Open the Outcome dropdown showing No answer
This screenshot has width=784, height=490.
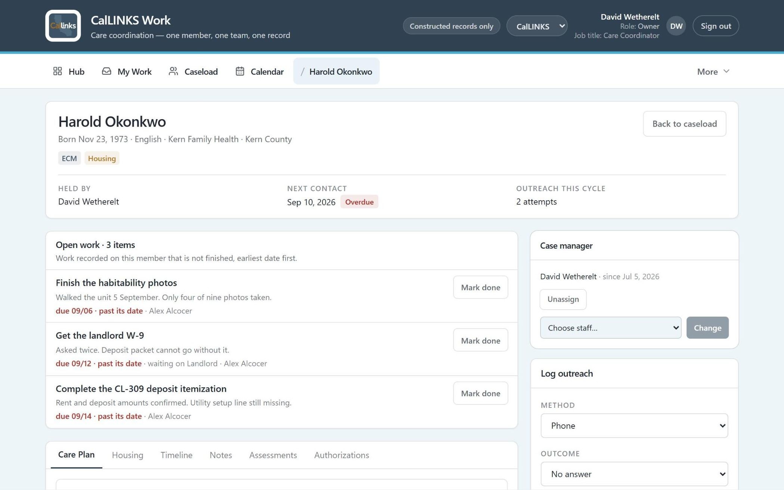tap(634, 474)
